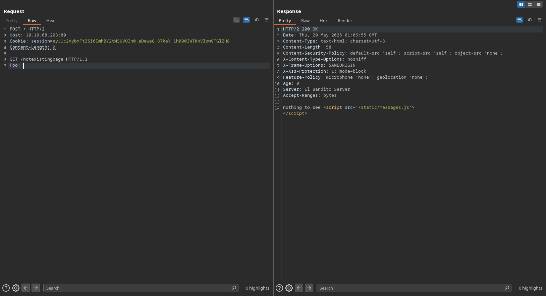Image resolution: width=546 pixels, height=296 pixels.
Task: Open Response search settings gear
Action: point(289,288)
